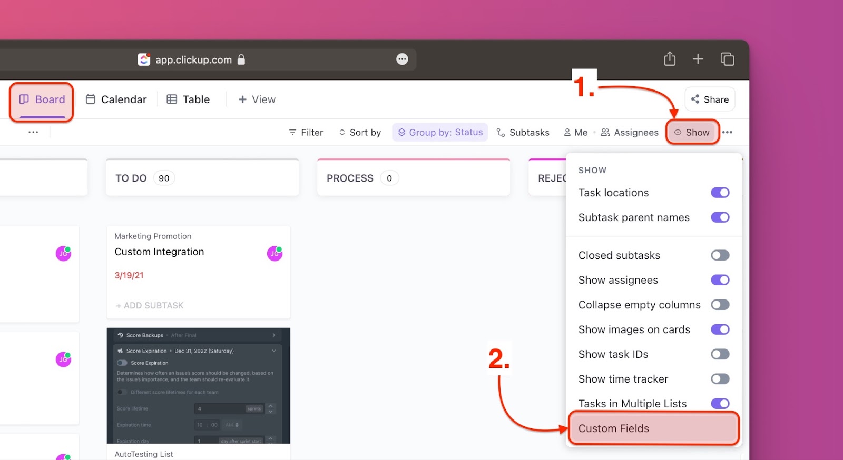Click the browser share icon
The height and width of the screenshot is (460, 843).
(670, 59)
